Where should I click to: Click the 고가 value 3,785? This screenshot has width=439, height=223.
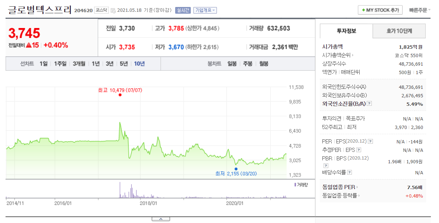176,28
